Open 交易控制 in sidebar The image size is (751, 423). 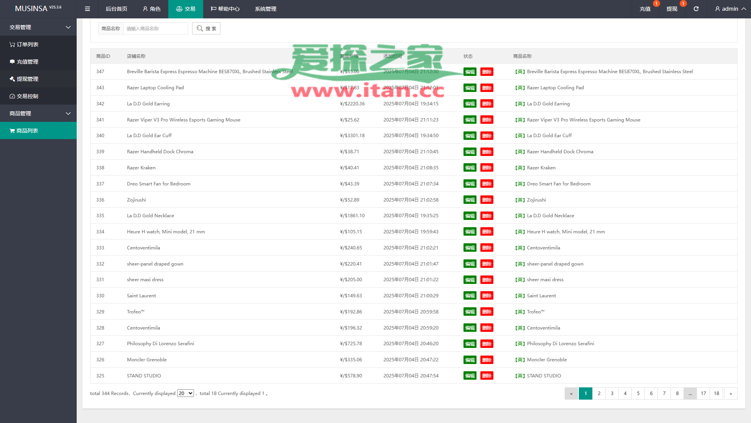27,96
